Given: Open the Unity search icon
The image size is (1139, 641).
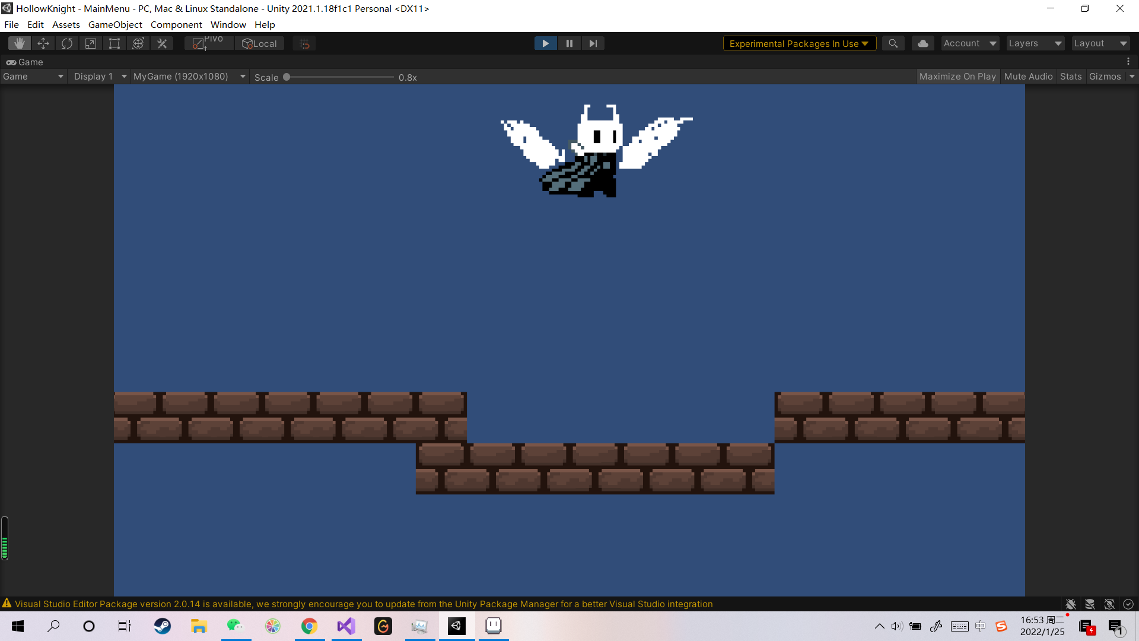Looking at the screenshot, I should [893, 43].
